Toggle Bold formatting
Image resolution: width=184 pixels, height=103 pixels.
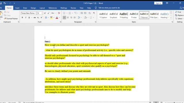coord(22,17)
